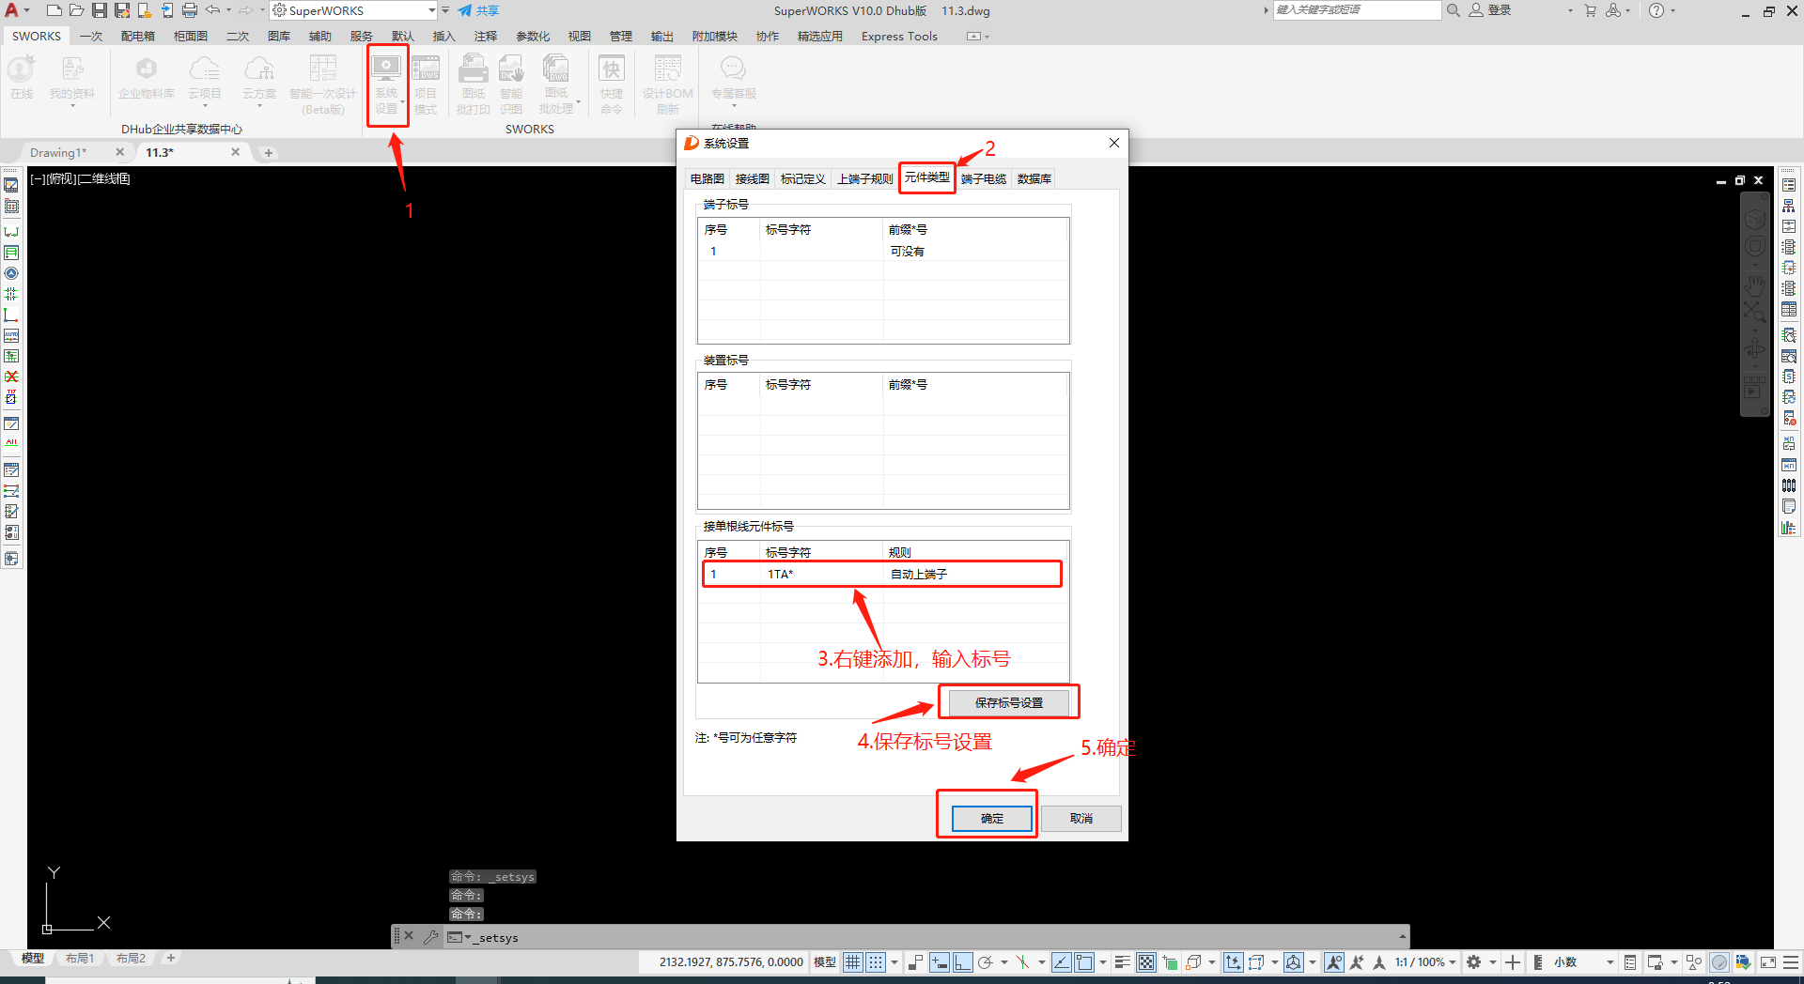
Task: Switch to 接线图 tab in dialog
Action: [x=753, y=178]
